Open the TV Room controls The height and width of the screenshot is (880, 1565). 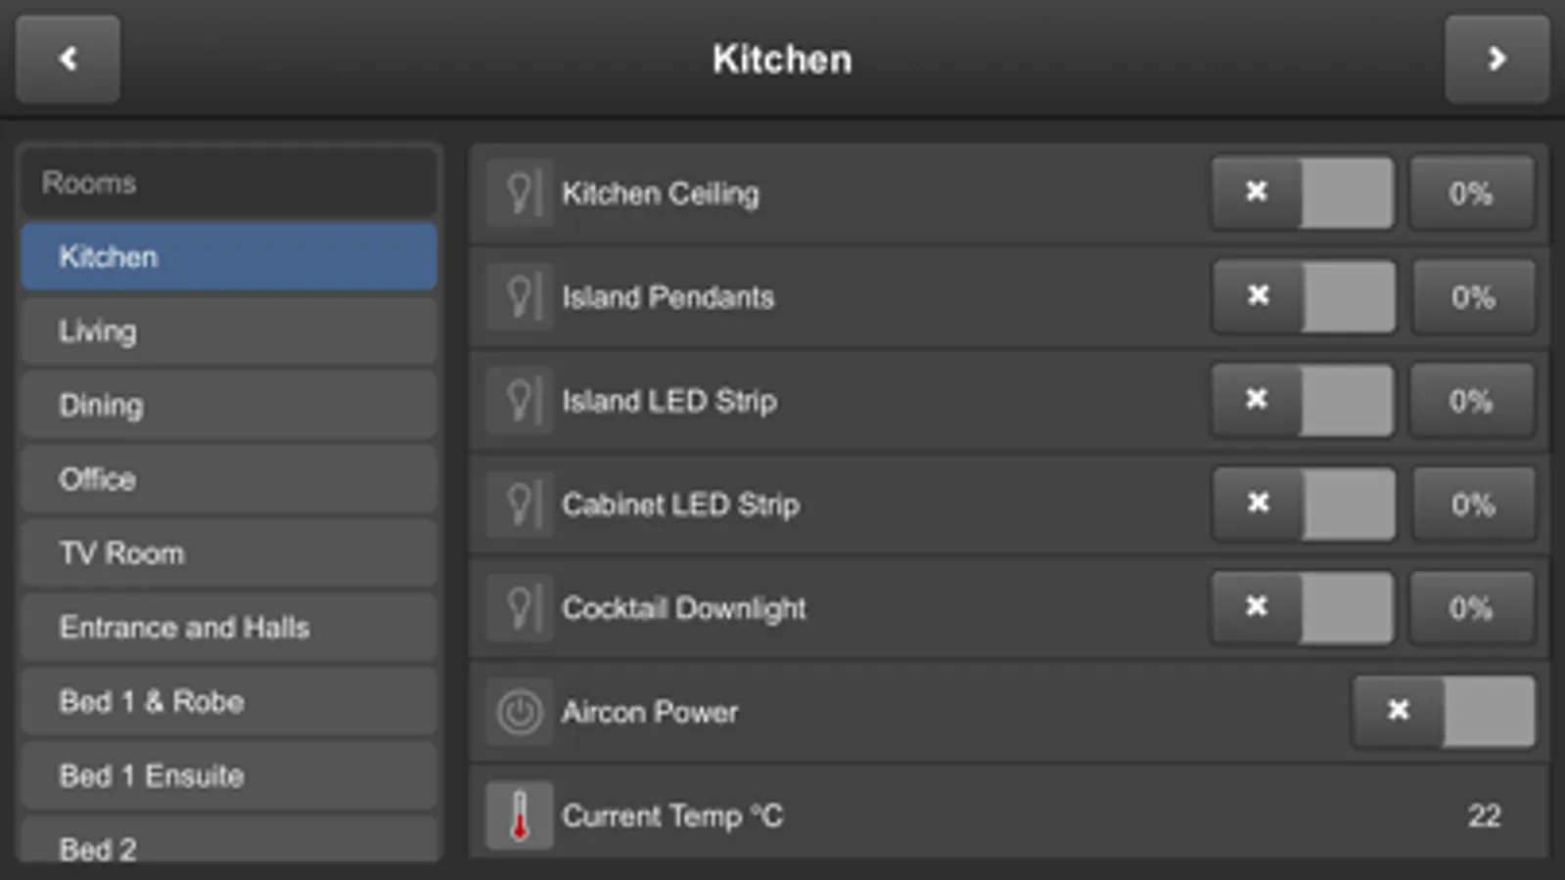pos(229,553)
